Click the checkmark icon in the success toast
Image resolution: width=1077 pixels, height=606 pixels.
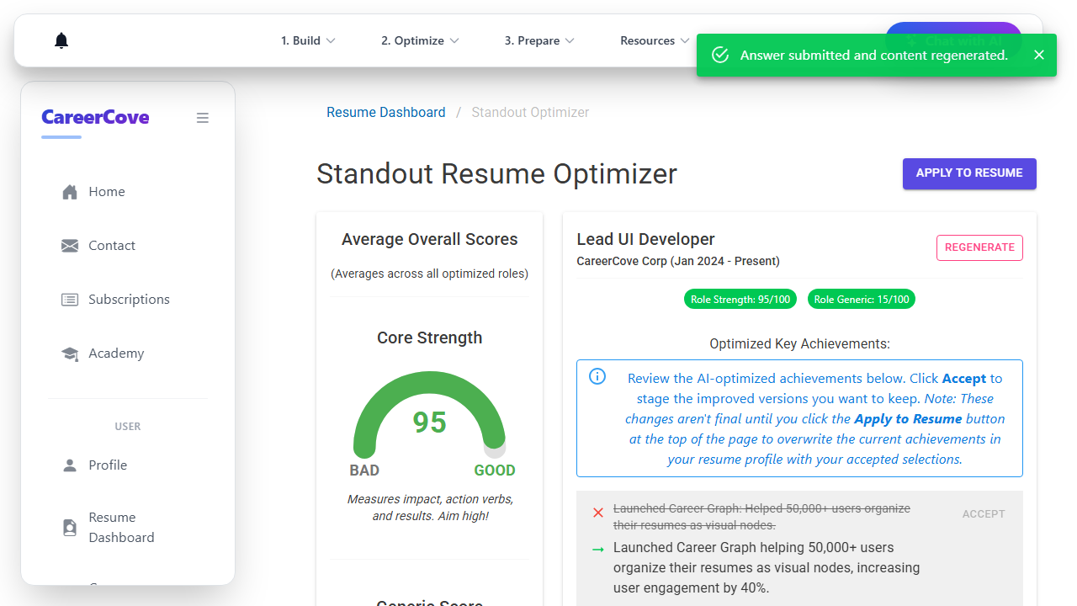coord(720,55)
